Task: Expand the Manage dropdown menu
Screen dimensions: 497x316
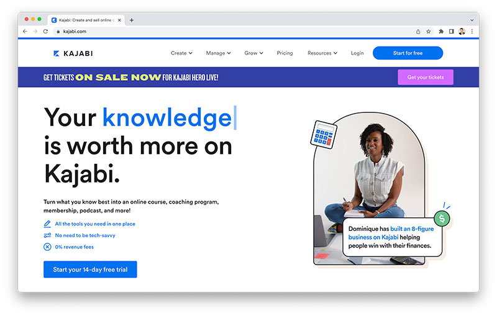Action: click(x=219, y=53)
